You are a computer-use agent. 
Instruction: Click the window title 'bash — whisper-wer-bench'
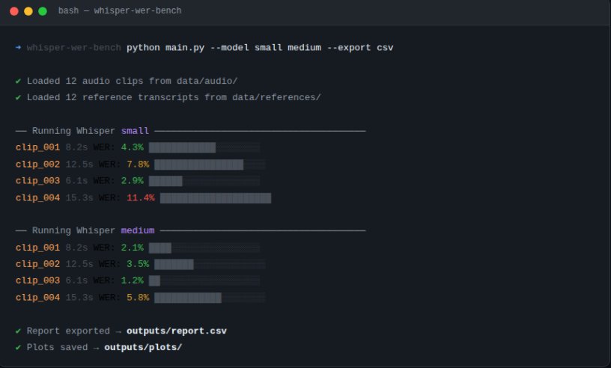pyautogui.click(x=120, y=11)
